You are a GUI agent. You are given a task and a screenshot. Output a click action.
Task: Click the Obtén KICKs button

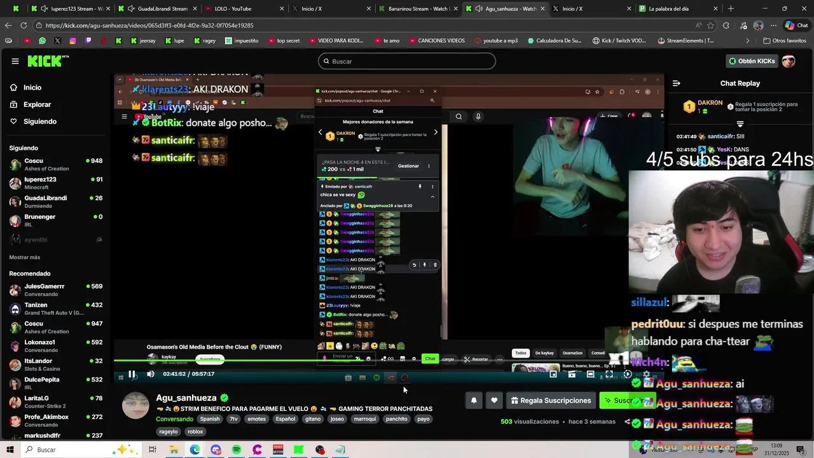point(752,61)
